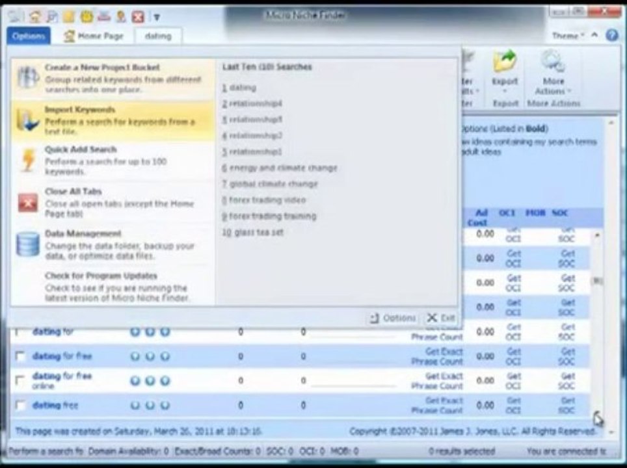Click the page scrollbar down arrow
The image size is (627, 468).
[611, 432]
